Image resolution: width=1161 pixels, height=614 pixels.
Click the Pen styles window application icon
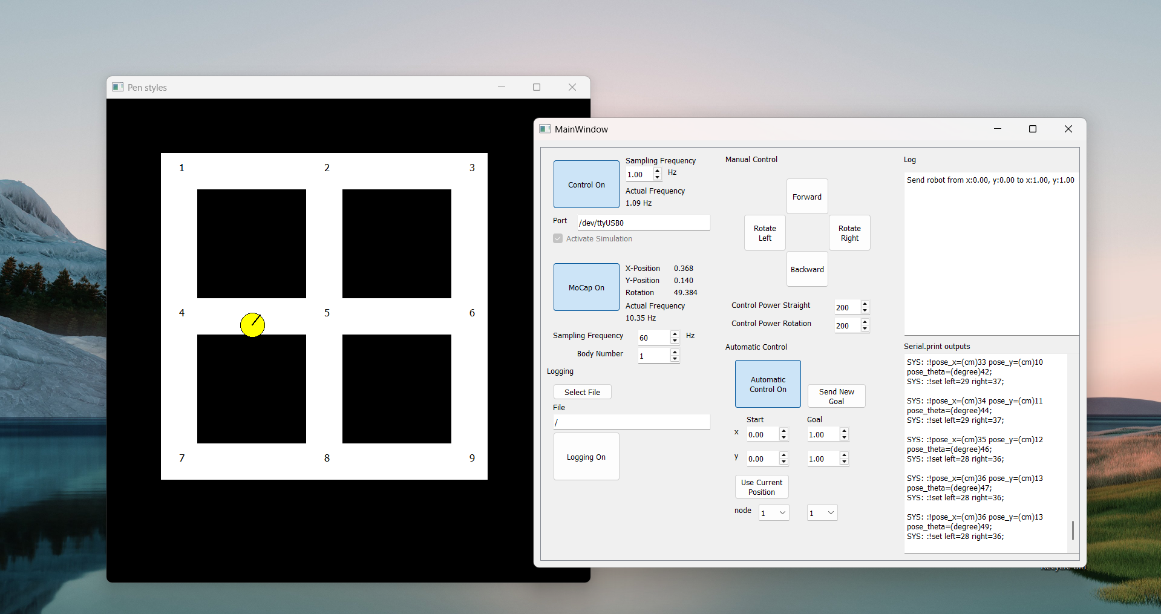tap(117, 87)
